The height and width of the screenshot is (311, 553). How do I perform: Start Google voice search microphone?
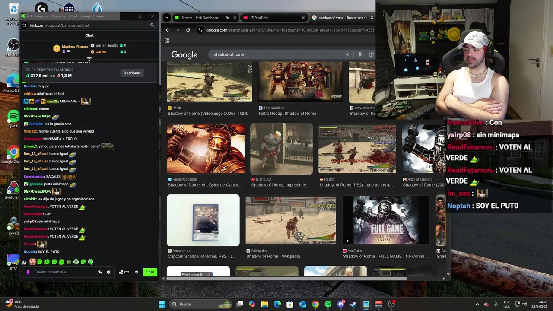coord(360,54)
